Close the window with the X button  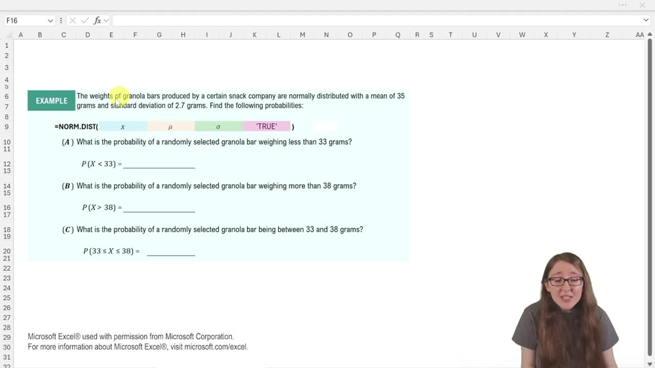pyautogui.click(x=642, y=5)
